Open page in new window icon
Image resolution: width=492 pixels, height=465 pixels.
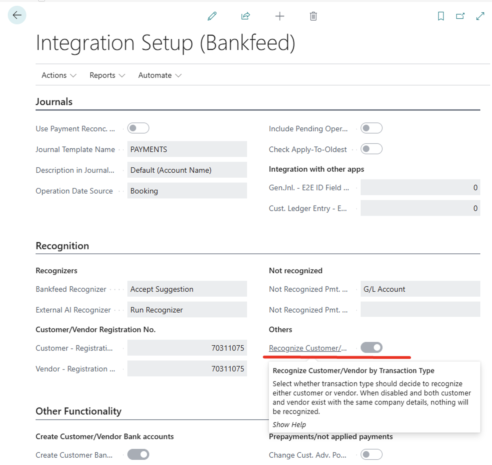(x=460, y=16)
